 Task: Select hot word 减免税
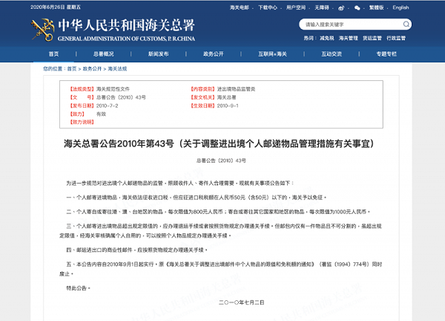coord(327,38)
